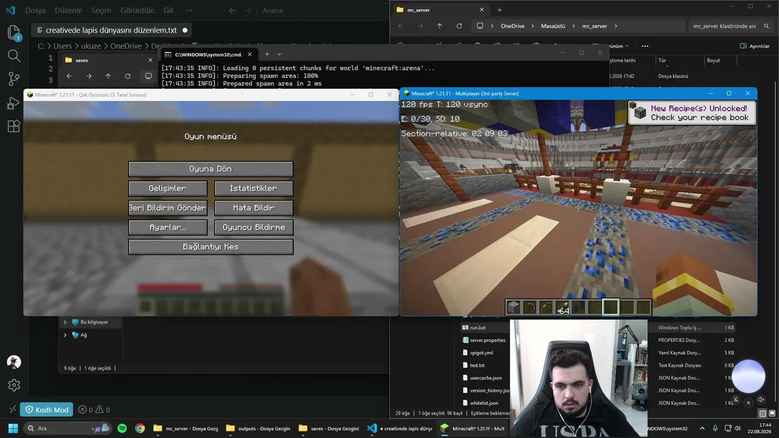Show more VS Code menus via ellipsis

tap(189, 10)
